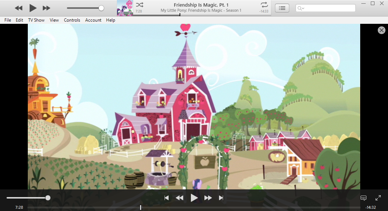Screen dimensions: 388x211
Task: Expand the search magnifier dropdown
Action: click(301, 8)
